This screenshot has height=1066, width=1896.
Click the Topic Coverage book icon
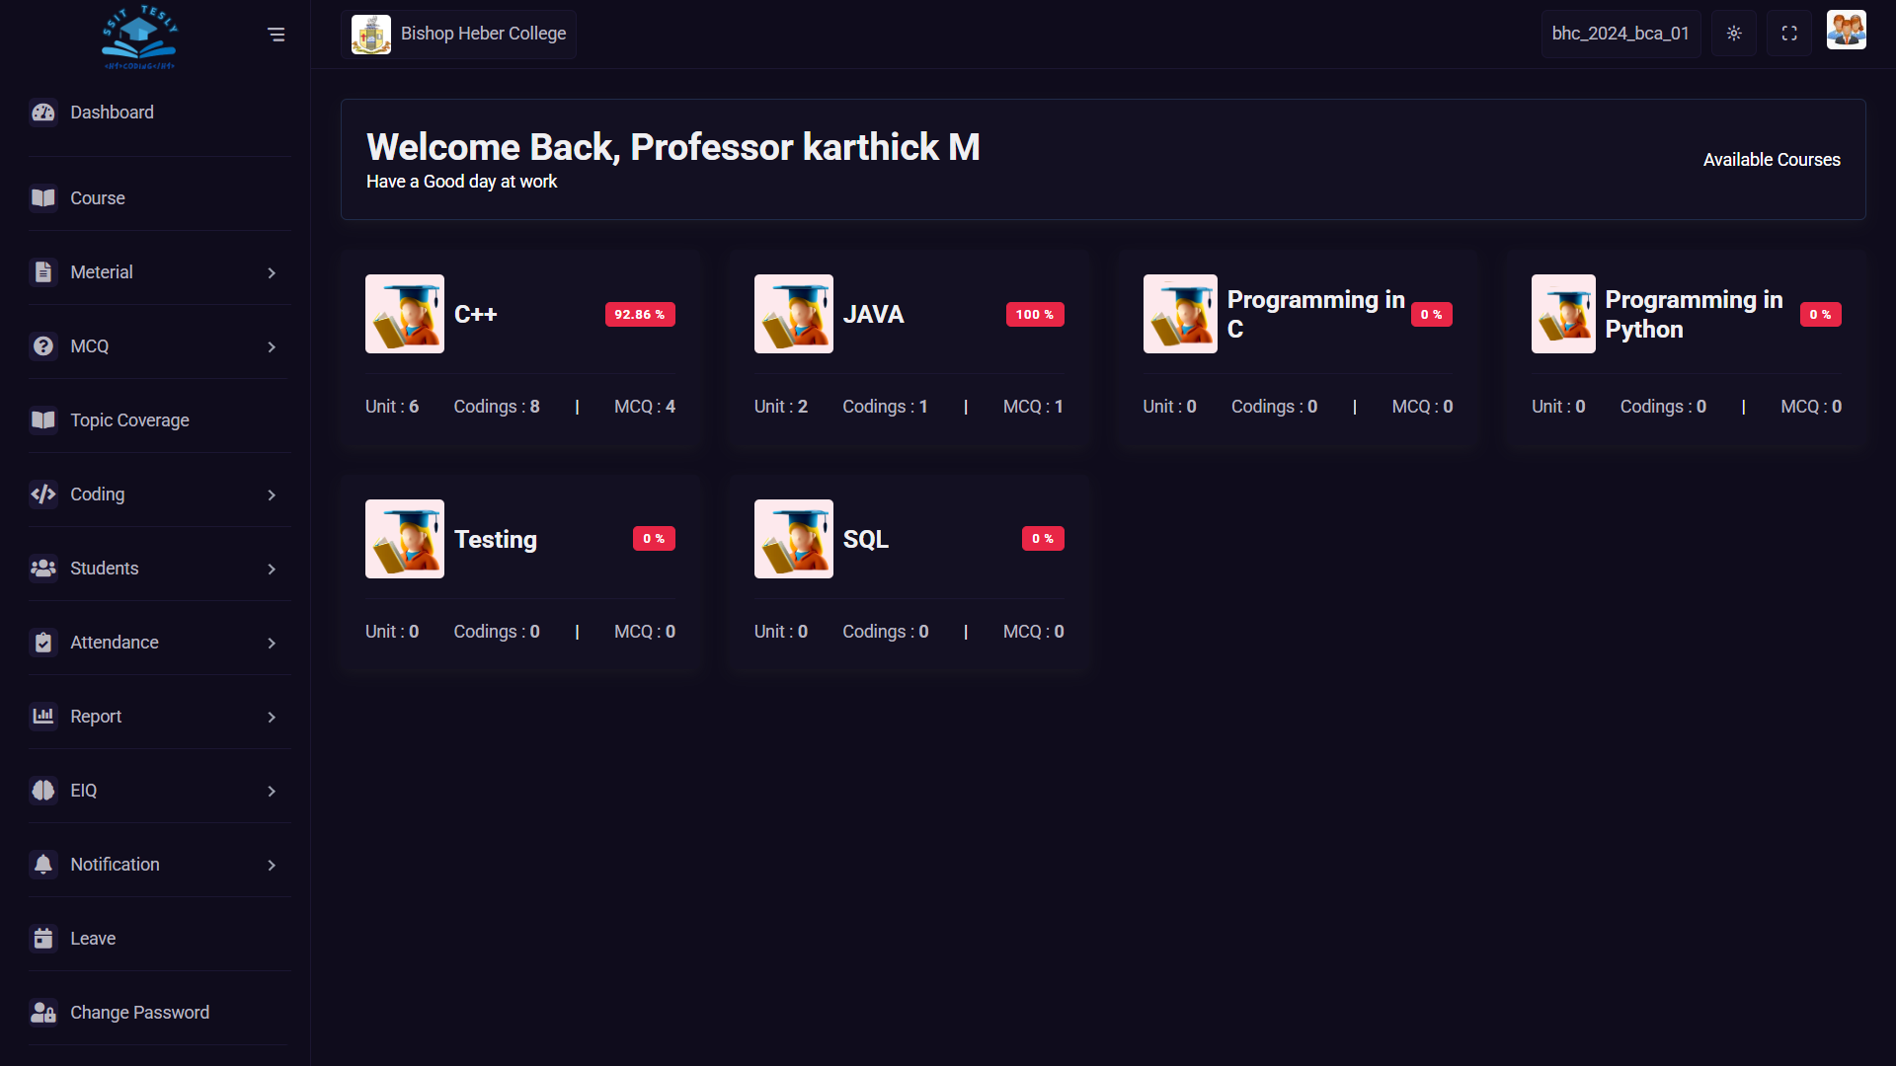click(x=43, y=420)
